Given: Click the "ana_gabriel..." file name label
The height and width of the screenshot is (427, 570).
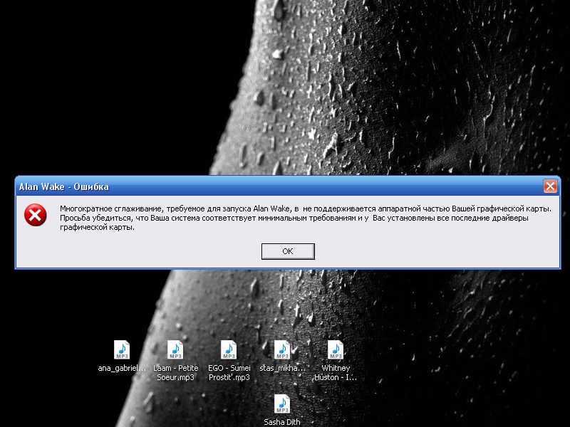Looking at the screenshot, I should 122,368.
